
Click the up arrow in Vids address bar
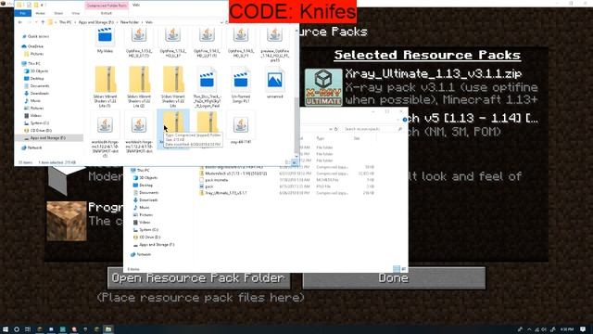pos(43,22)
